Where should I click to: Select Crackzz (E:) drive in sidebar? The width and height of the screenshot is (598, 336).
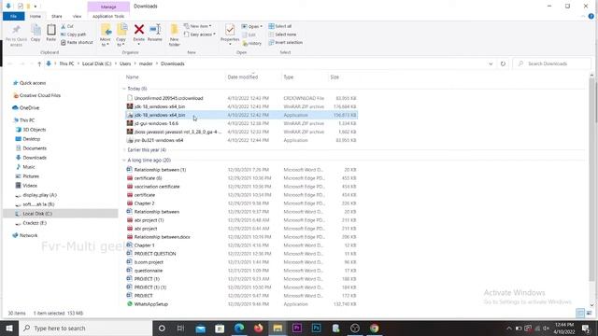[31, 223]
